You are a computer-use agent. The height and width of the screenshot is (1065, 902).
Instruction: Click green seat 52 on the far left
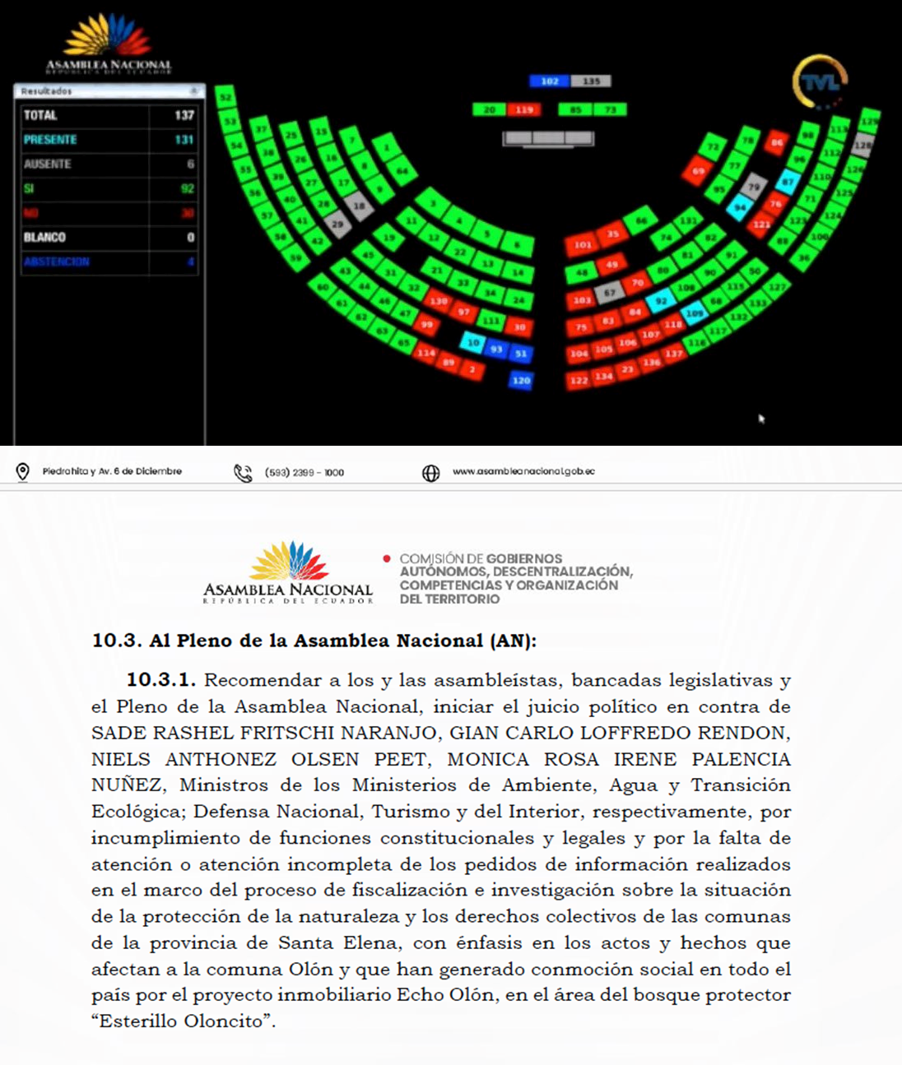coord(226,97)
